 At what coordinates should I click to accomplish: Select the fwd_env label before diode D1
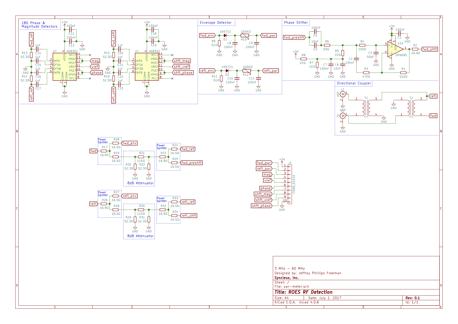pyautogui.click(x=207, y=36)
